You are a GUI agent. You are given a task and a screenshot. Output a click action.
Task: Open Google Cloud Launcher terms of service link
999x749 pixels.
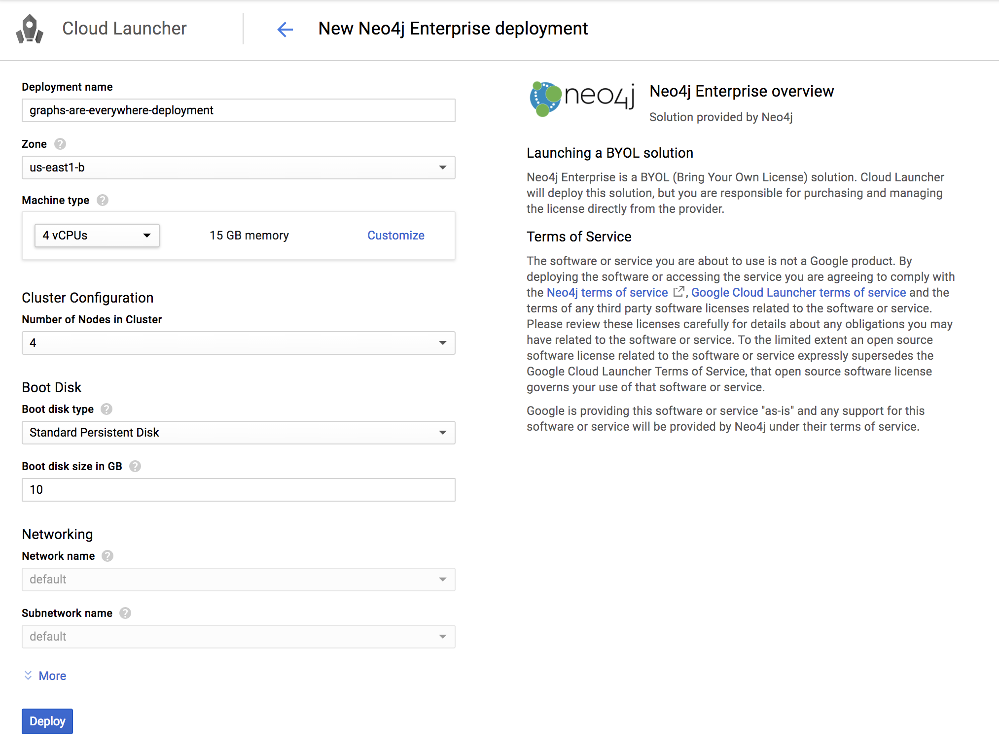point(799,293)
